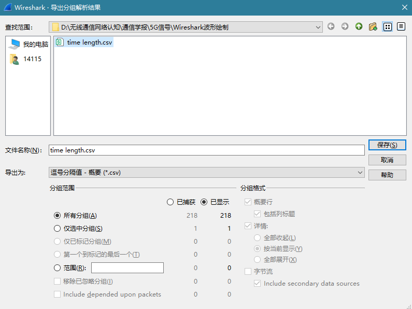Viewport: 412px width, 309px height.
Task: Click the 保存(S) button
Action: point(387,145)
